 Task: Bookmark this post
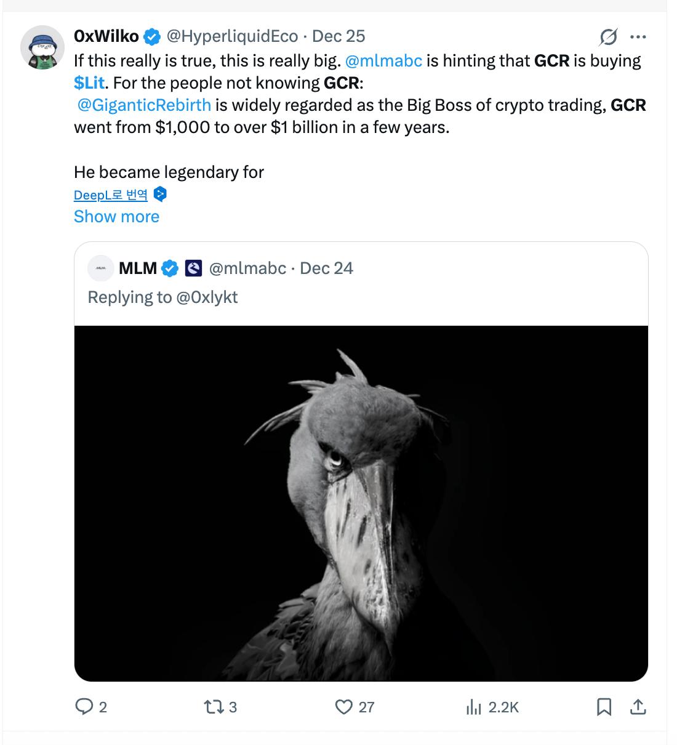604,707
